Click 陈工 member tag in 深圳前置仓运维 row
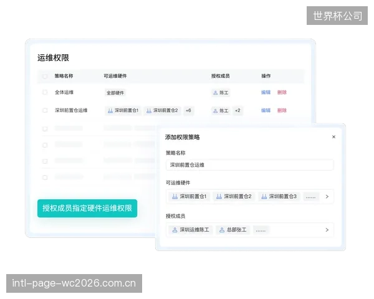The height and width of the screenshot is (299, 374). coord(221,111)
